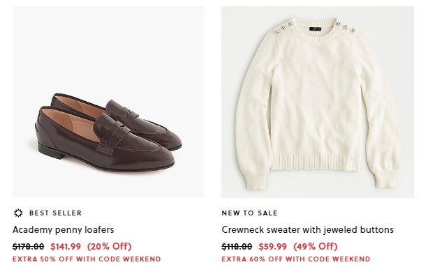Viewport: 421px width, 267px height.
Task: Click the crossed-out $118.00 original price
Action: [x=237, y=246]
